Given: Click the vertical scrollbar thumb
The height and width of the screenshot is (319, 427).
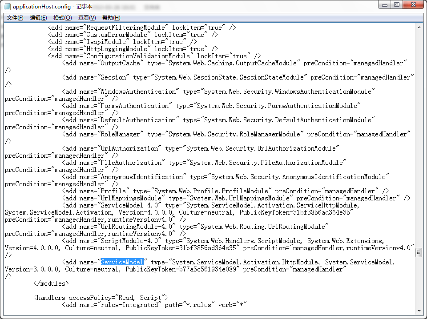Looking at the screenshot, I should (x=419, y=252).
